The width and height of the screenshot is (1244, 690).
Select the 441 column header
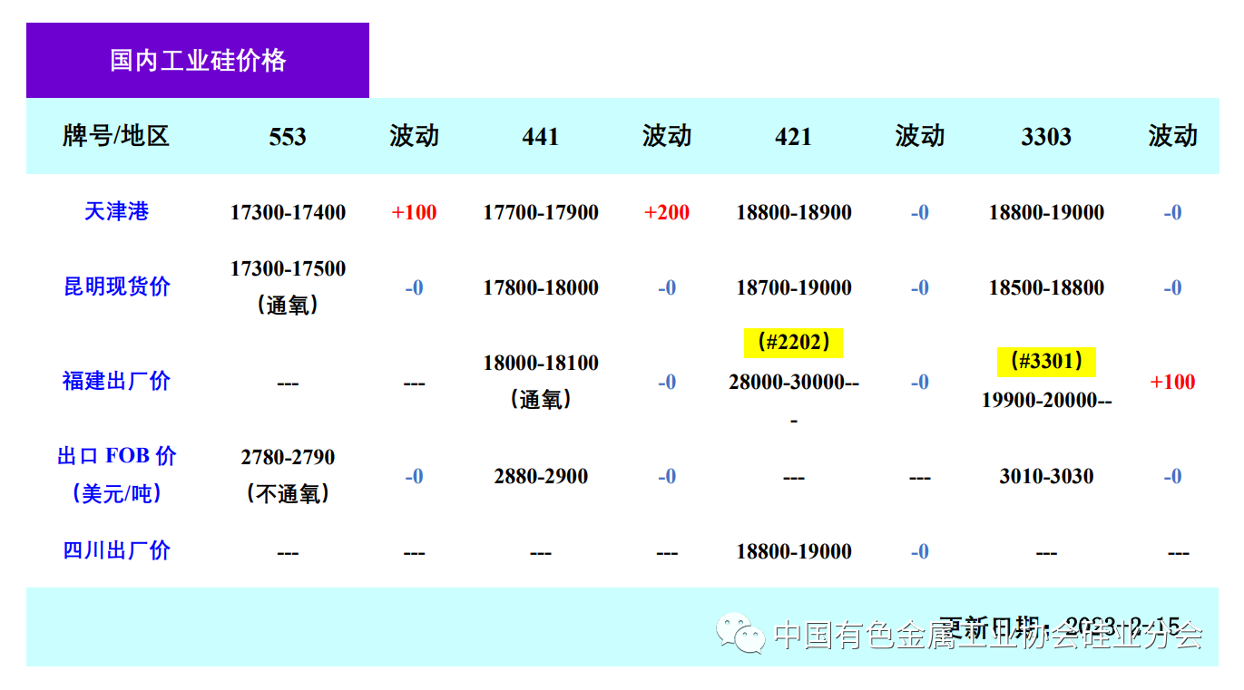[541, 137]
